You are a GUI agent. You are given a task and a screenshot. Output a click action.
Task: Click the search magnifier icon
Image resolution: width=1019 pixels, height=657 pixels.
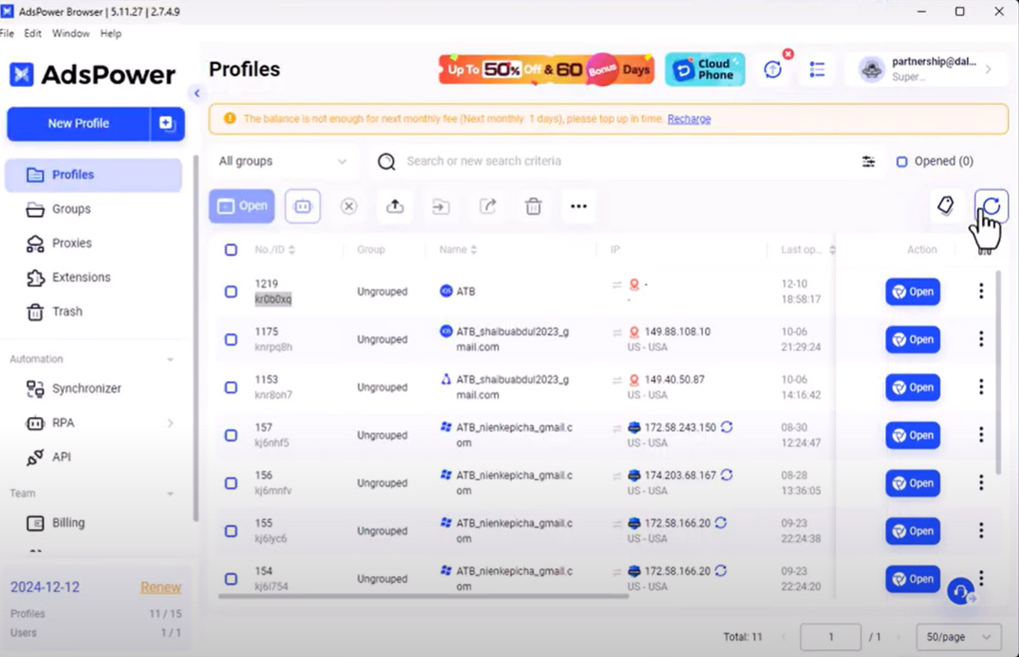(x=387, y=161)
